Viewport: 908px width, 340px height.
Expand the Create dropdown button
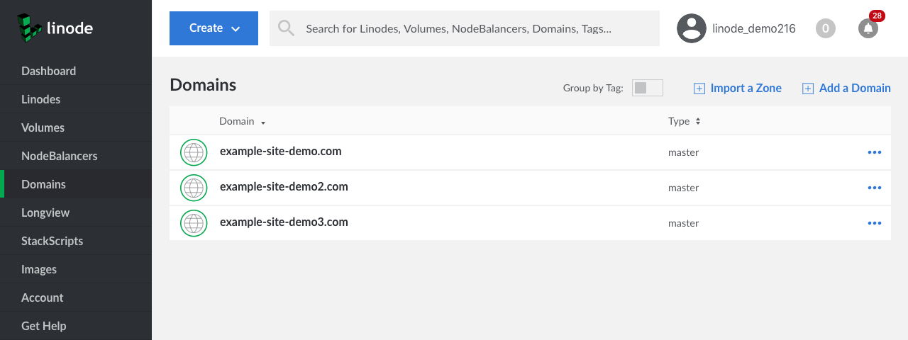(x=214, y=28)
